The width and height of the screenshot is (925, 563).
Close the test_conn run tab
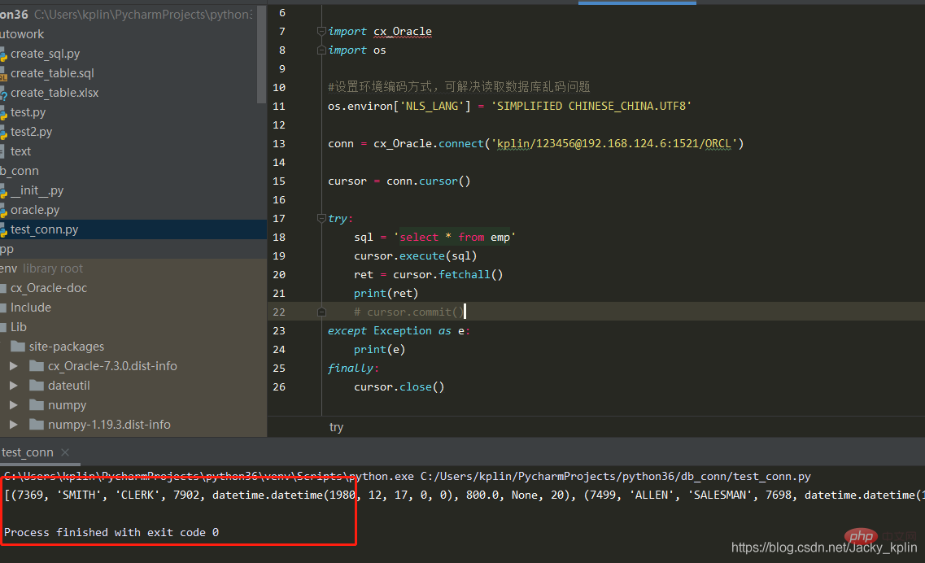(66, 452)
